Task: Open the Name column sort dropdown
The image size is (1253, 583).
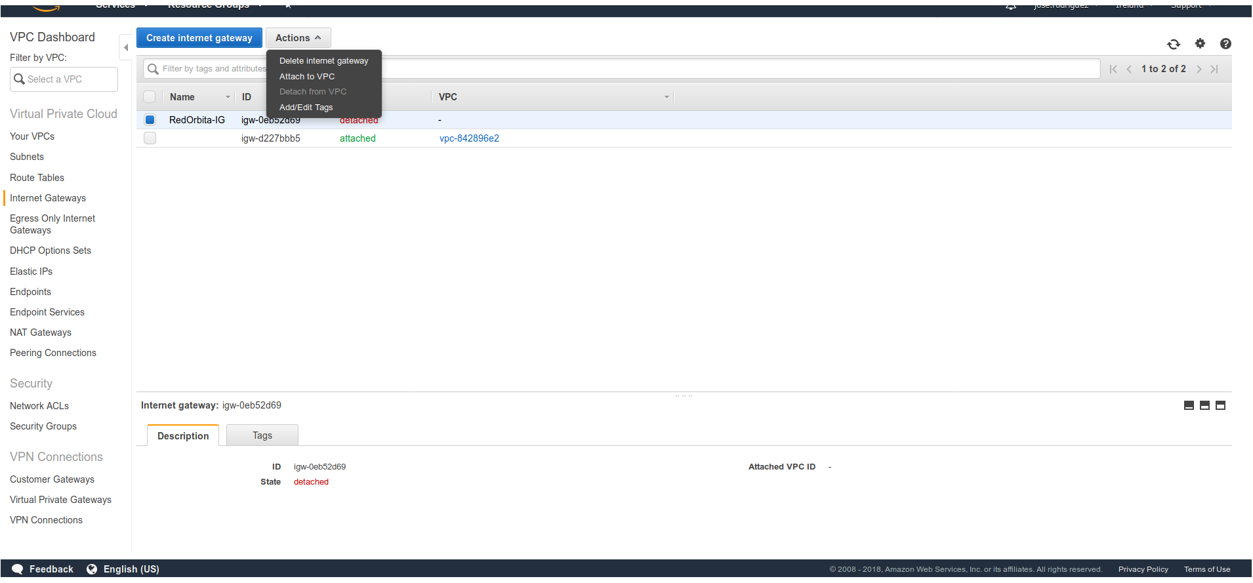Action: (x=228, y=97)
